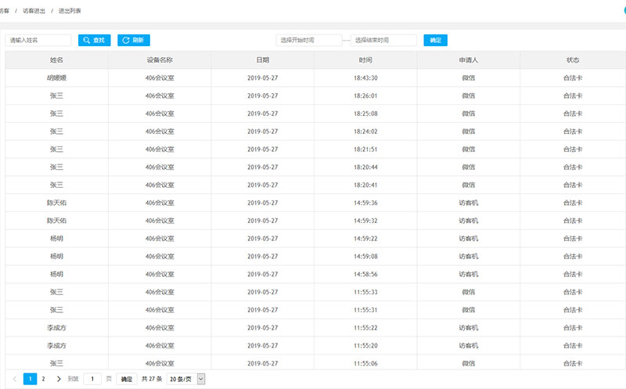Expand the 20条/页 page size dropdown

pyautogui.click(x=186, y=379)
